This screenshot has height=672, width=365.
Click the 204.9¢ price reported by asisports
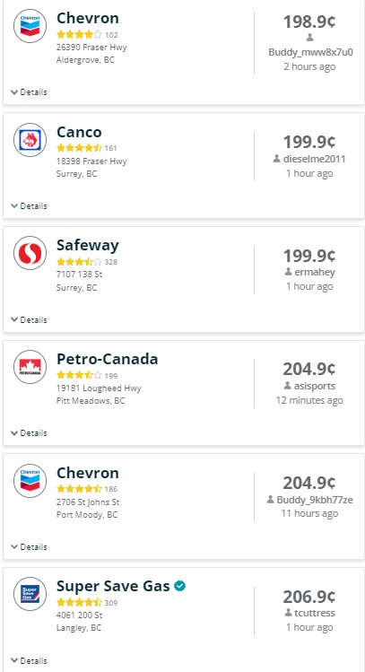click(309, 369)
